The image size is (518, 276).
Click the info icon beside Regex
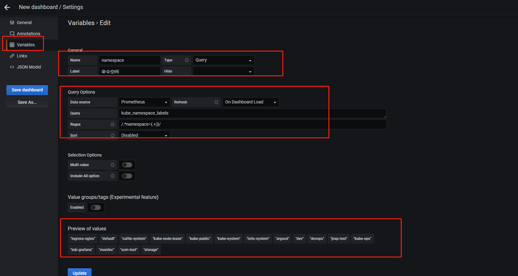113,124
